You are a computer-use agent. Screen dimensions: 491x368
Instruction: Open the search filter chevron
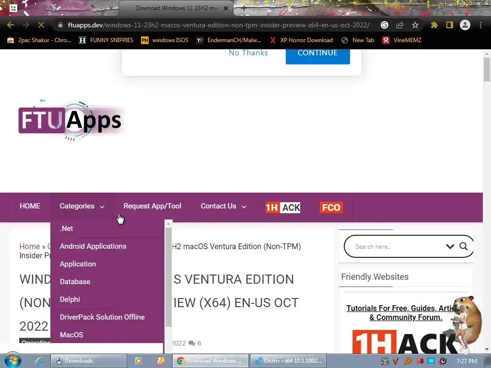(x=450, y=246)
